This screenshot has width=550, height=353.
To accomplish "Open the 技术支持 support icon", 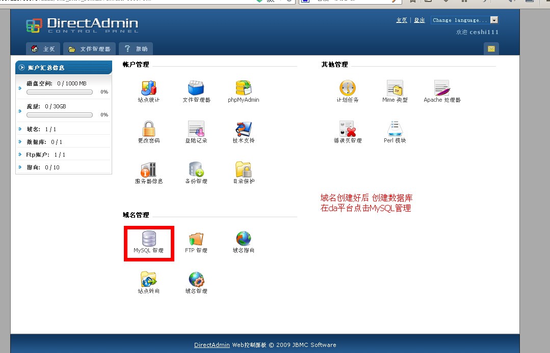I will pos(244,129).
